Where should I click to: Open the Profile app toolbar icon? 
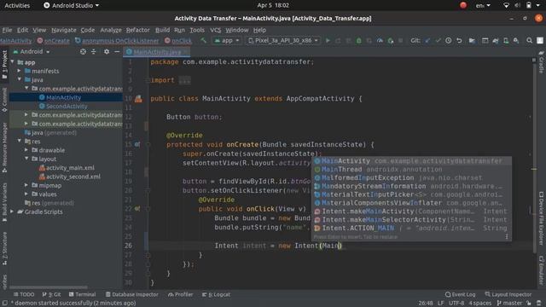[x=380, y=40]
